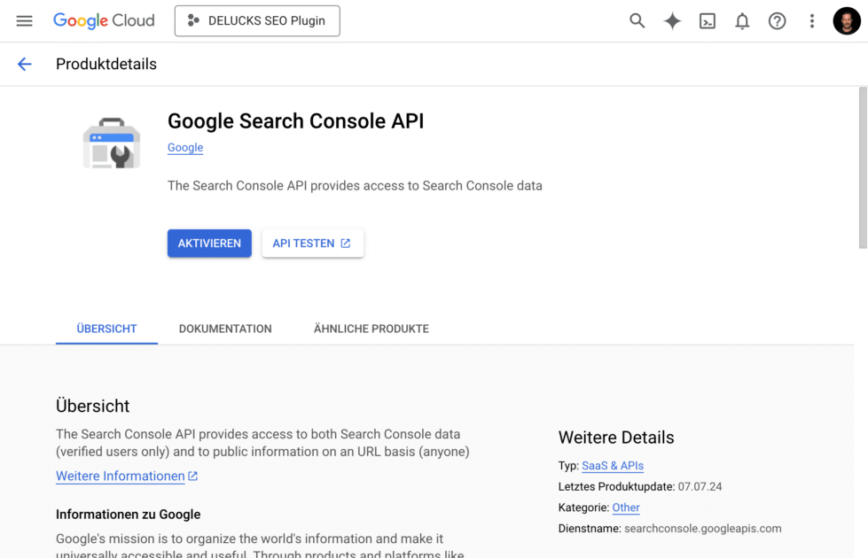The width and height of the screenshot is (868, 558).
Task: Open the DELUCKS SEO Plugin project selector
Action: click(257, 21)
